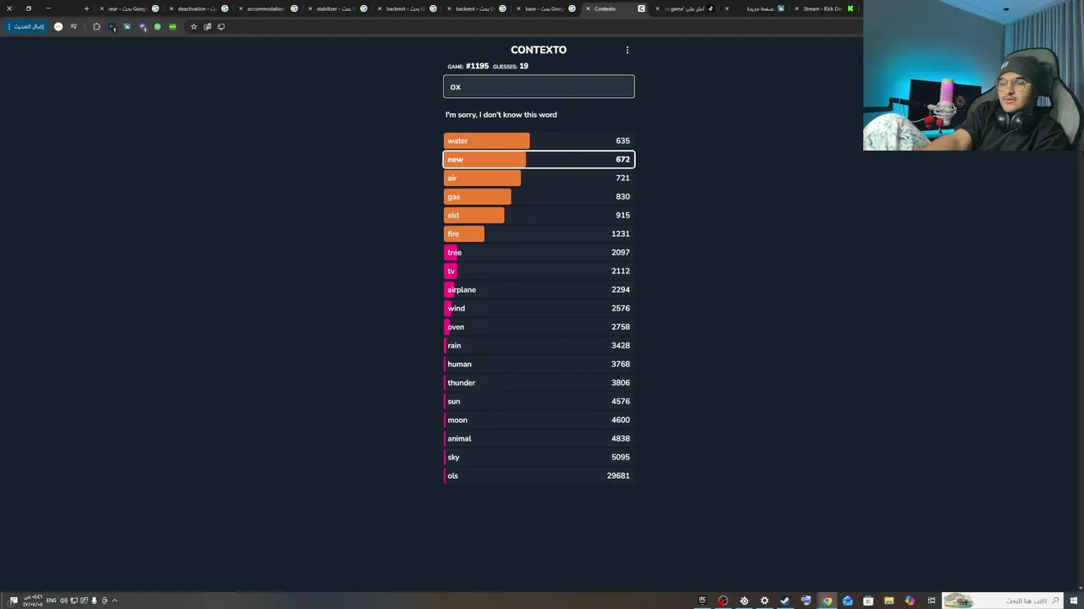Open Task View on the taskbar
This screenshot has width=1084, height=609.
[x=932, y=601]
